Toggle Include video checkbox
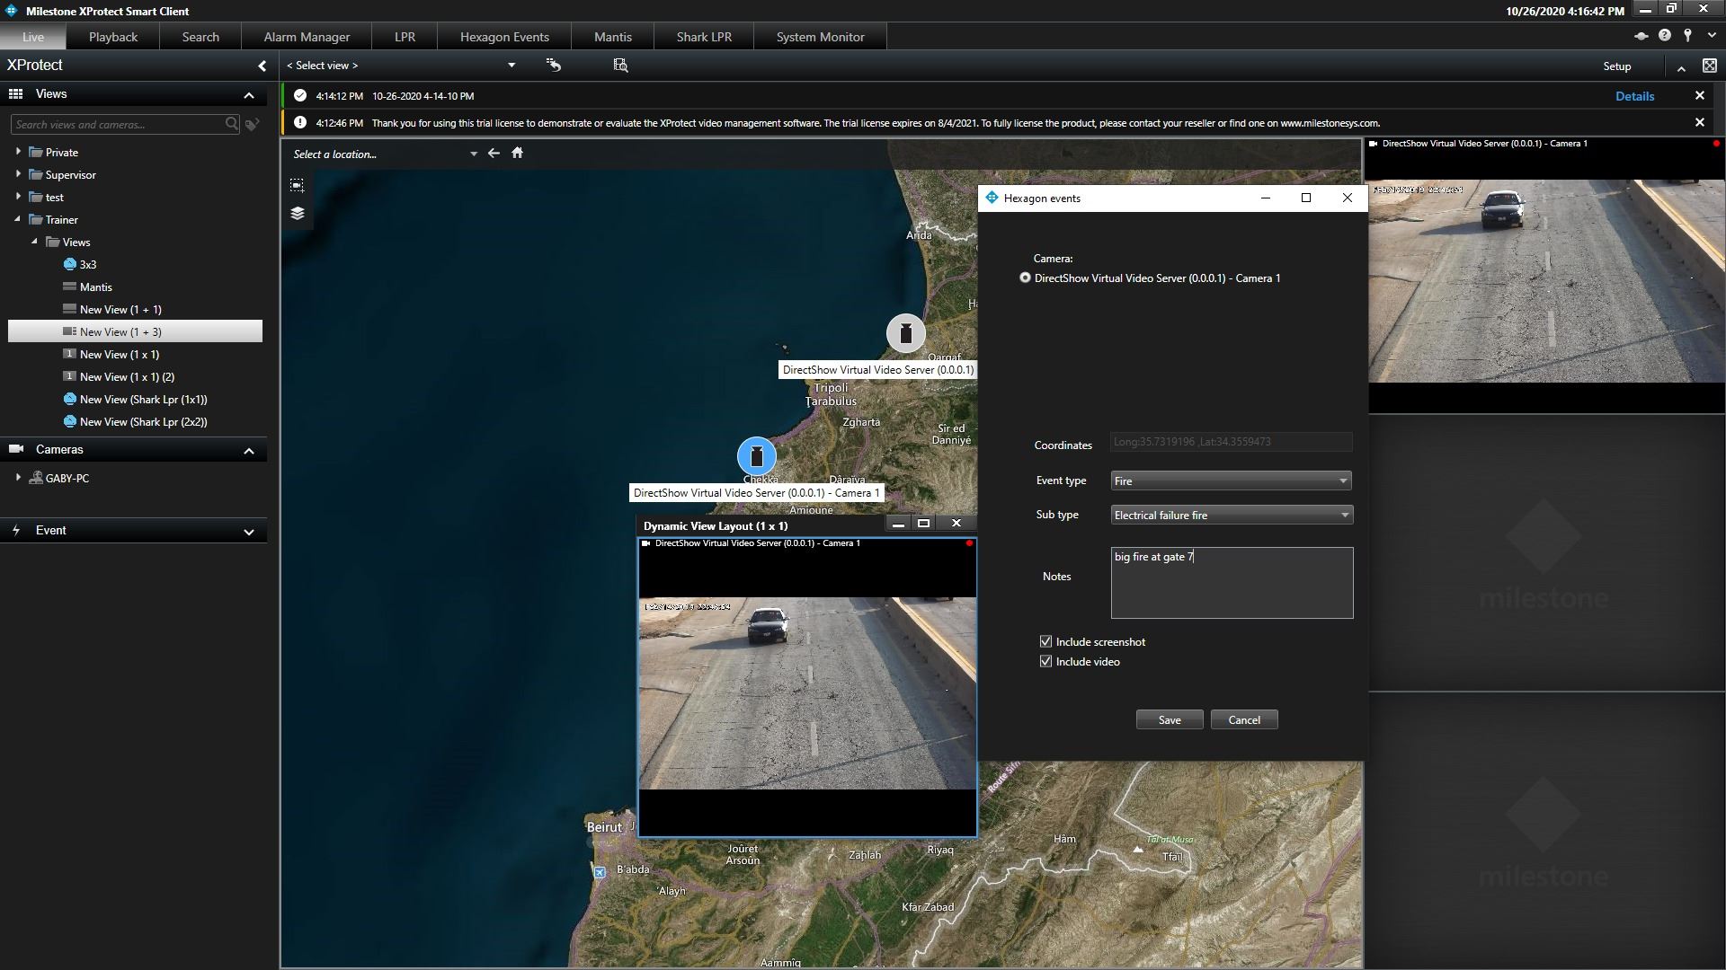Viewport: 1726px width, 970px height. point(1045,661)
